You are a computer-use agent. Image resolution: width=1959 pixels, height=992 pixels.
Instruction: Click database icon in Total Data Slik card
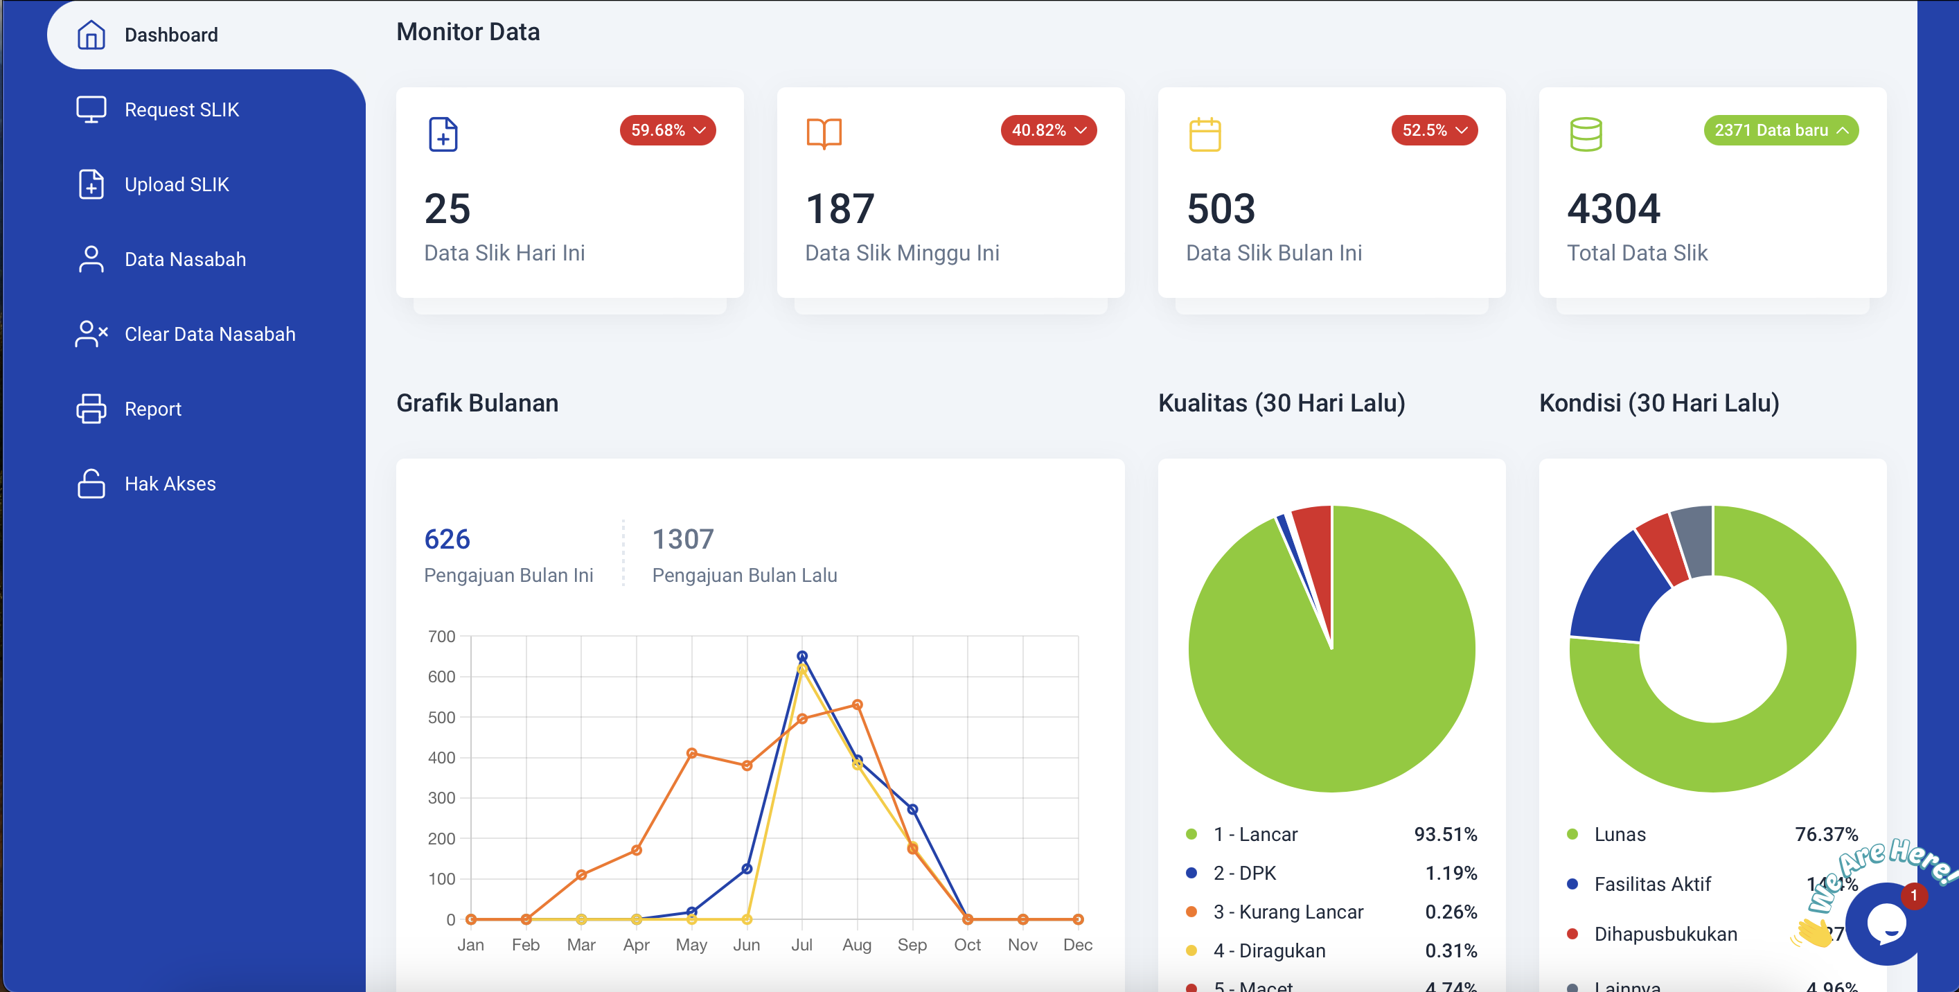coord(1586,134)
